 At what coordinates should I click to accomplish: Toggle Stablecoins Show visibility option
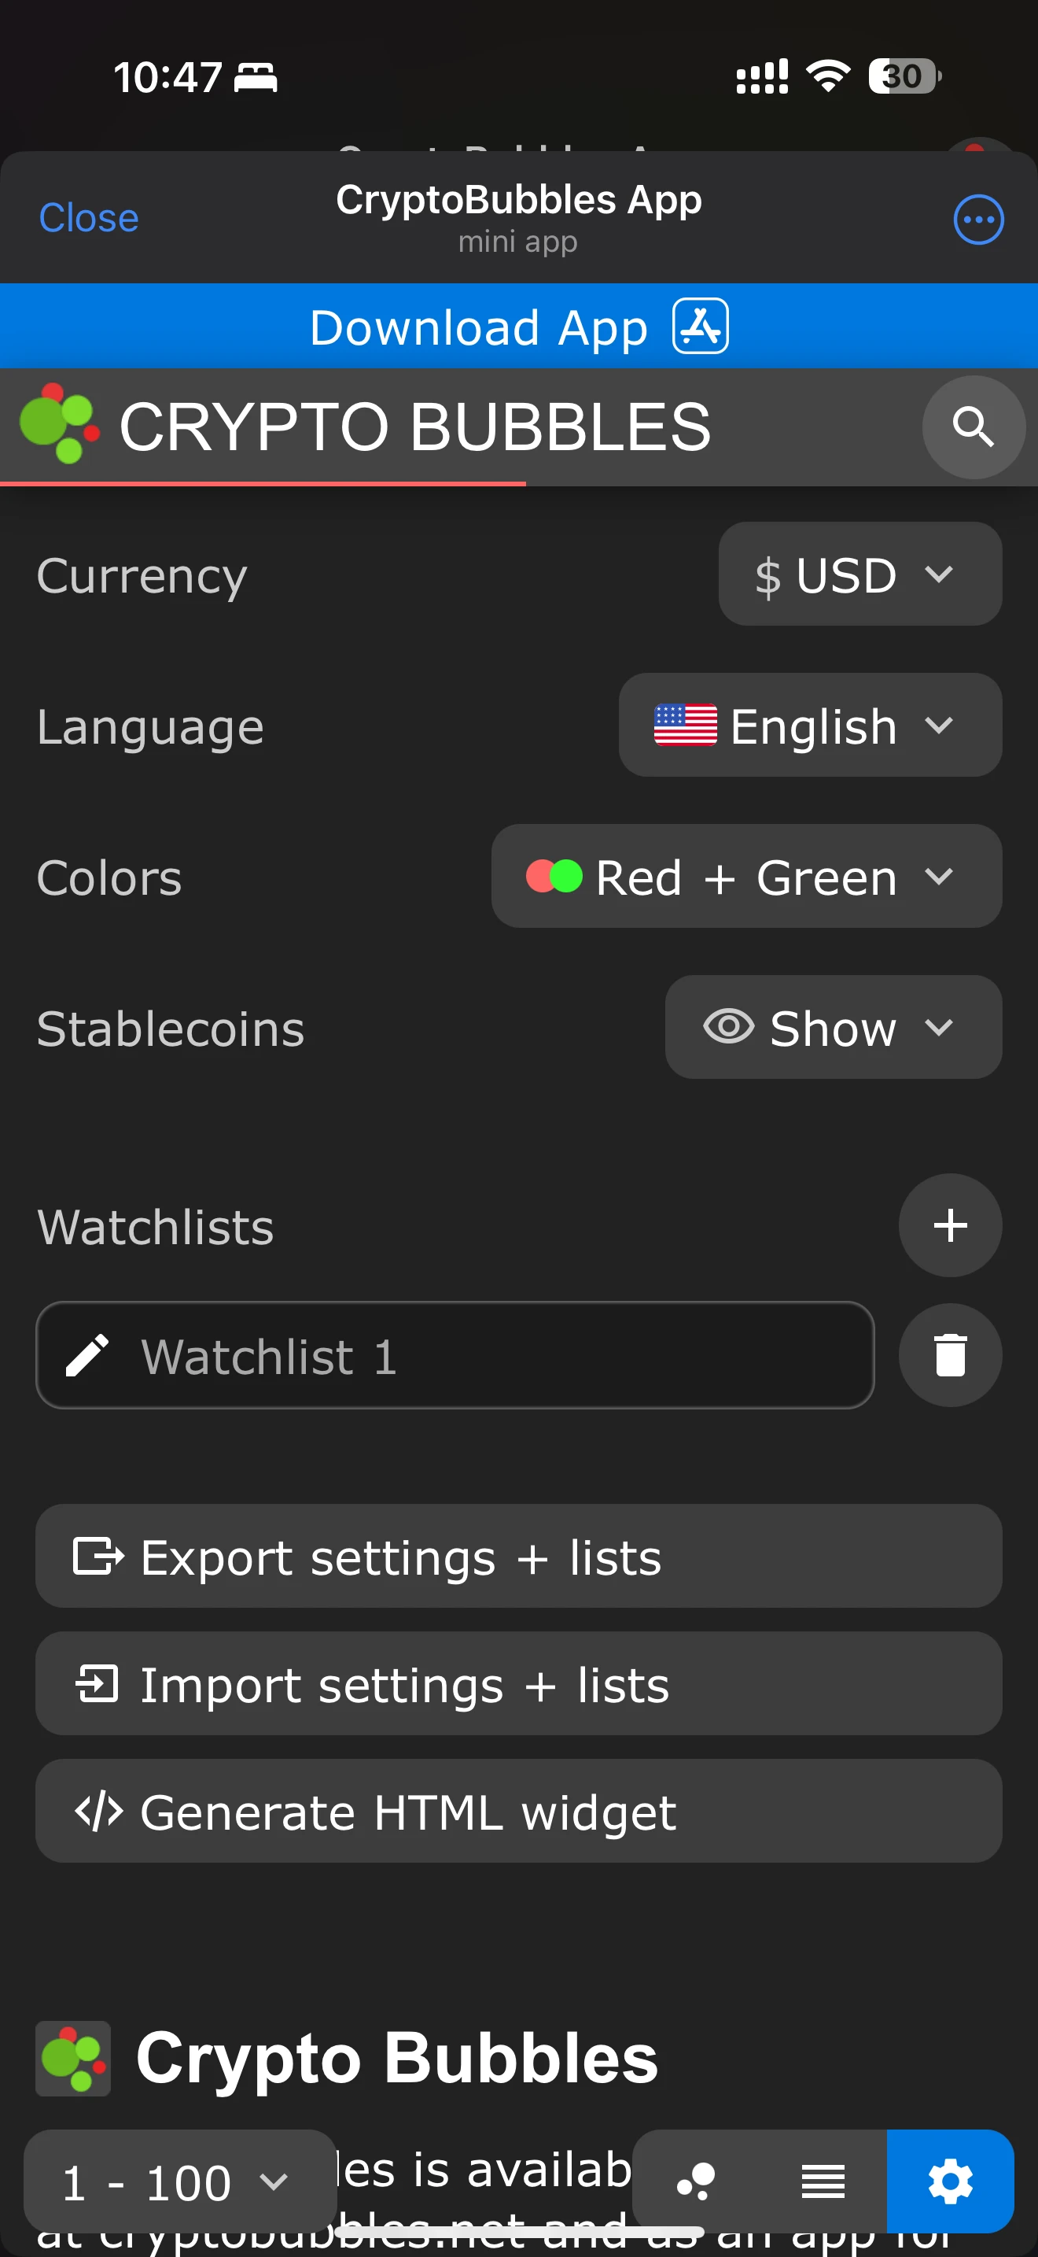click(x=834, y=1027)
